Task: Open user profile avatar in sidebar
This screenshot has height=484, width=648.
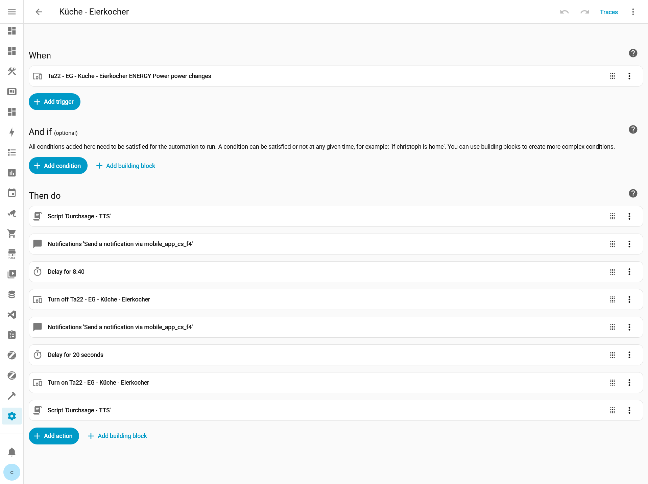Action: click(x=12, y=472)
